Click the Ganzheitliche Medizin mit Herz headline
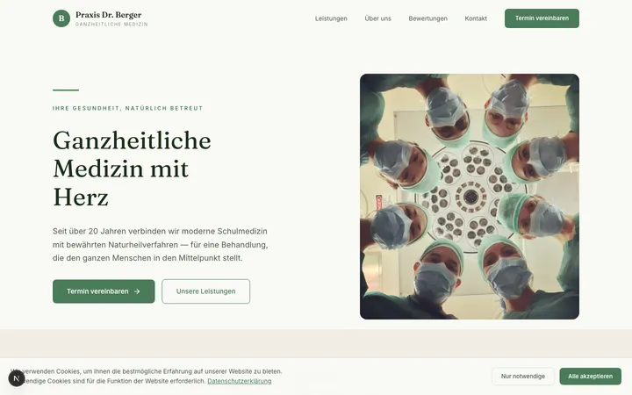Viewport: 632px width, 395px height. [132, 169]
